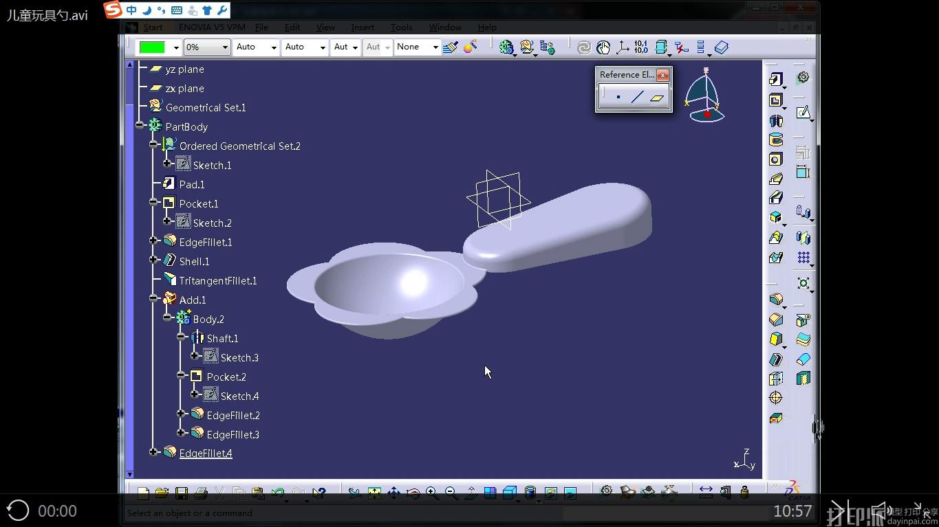This screenshot has width=939, height=527.
Task: Click the tree panel scroll down arrow
Action: coord(129,474)
